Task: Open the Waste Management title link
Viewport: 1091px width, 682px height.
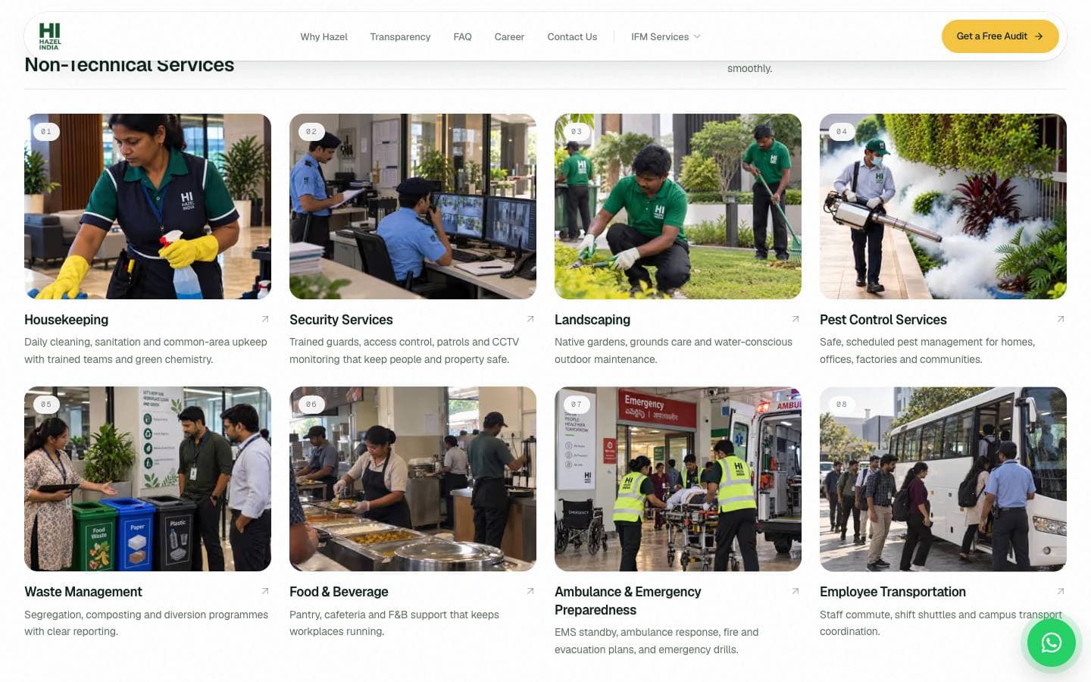Action: point(83,592)
